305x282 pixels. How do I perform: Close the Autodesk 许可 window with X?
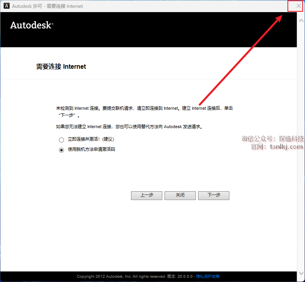click(x=298, y=6)
